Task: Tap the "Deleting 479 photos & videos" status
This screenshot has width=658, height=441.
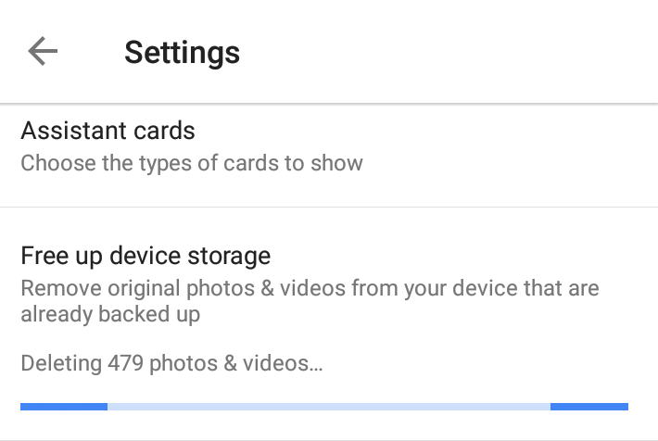Action: click(171, 362)
